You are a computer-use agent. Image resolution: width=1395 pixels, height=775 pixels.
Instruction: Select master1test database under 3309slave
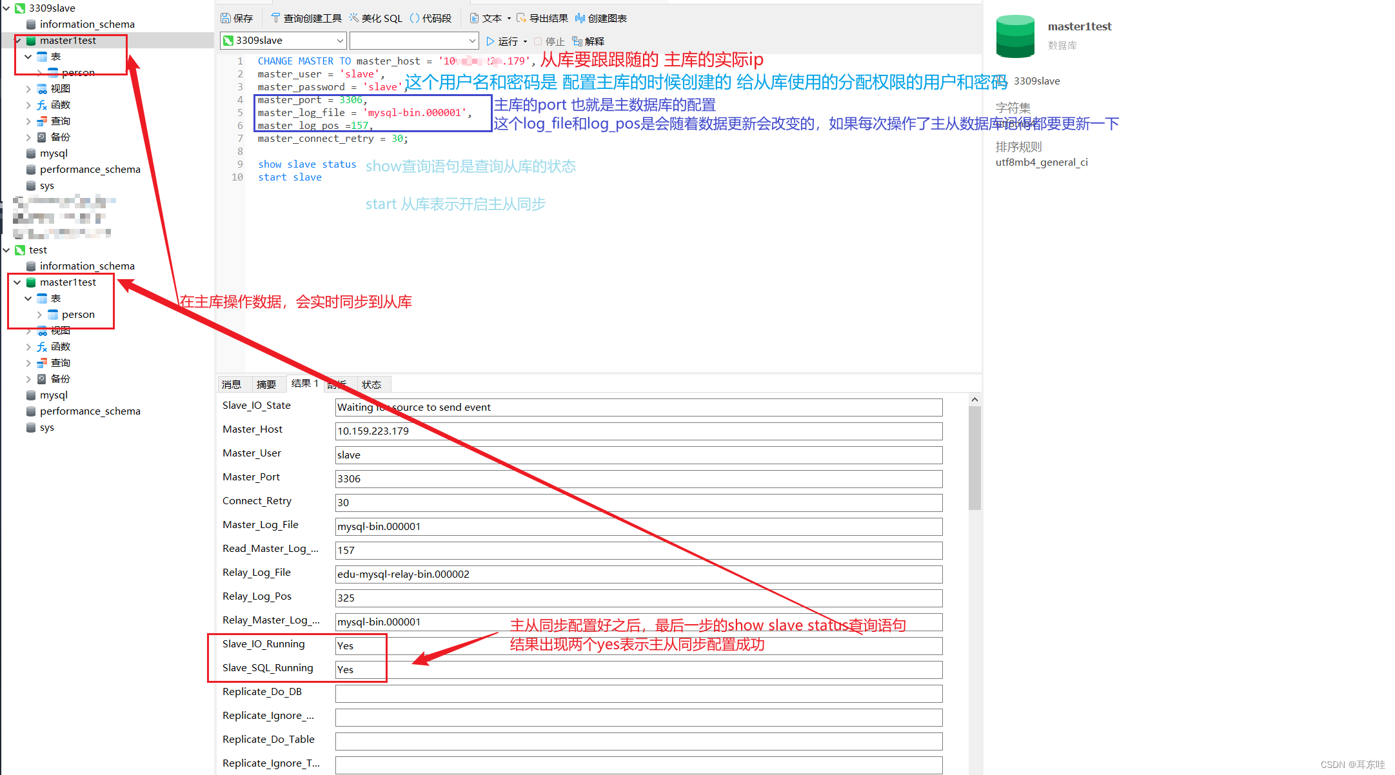(x=68, y=40)
